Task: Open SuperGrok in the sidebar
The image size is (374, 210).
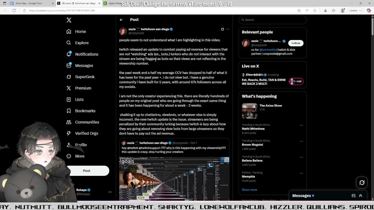Action: click(x=80, y=77)
